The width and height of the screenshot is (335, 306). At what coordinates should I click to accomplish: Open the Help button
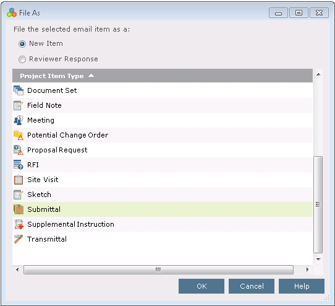(x=302, y=286)
